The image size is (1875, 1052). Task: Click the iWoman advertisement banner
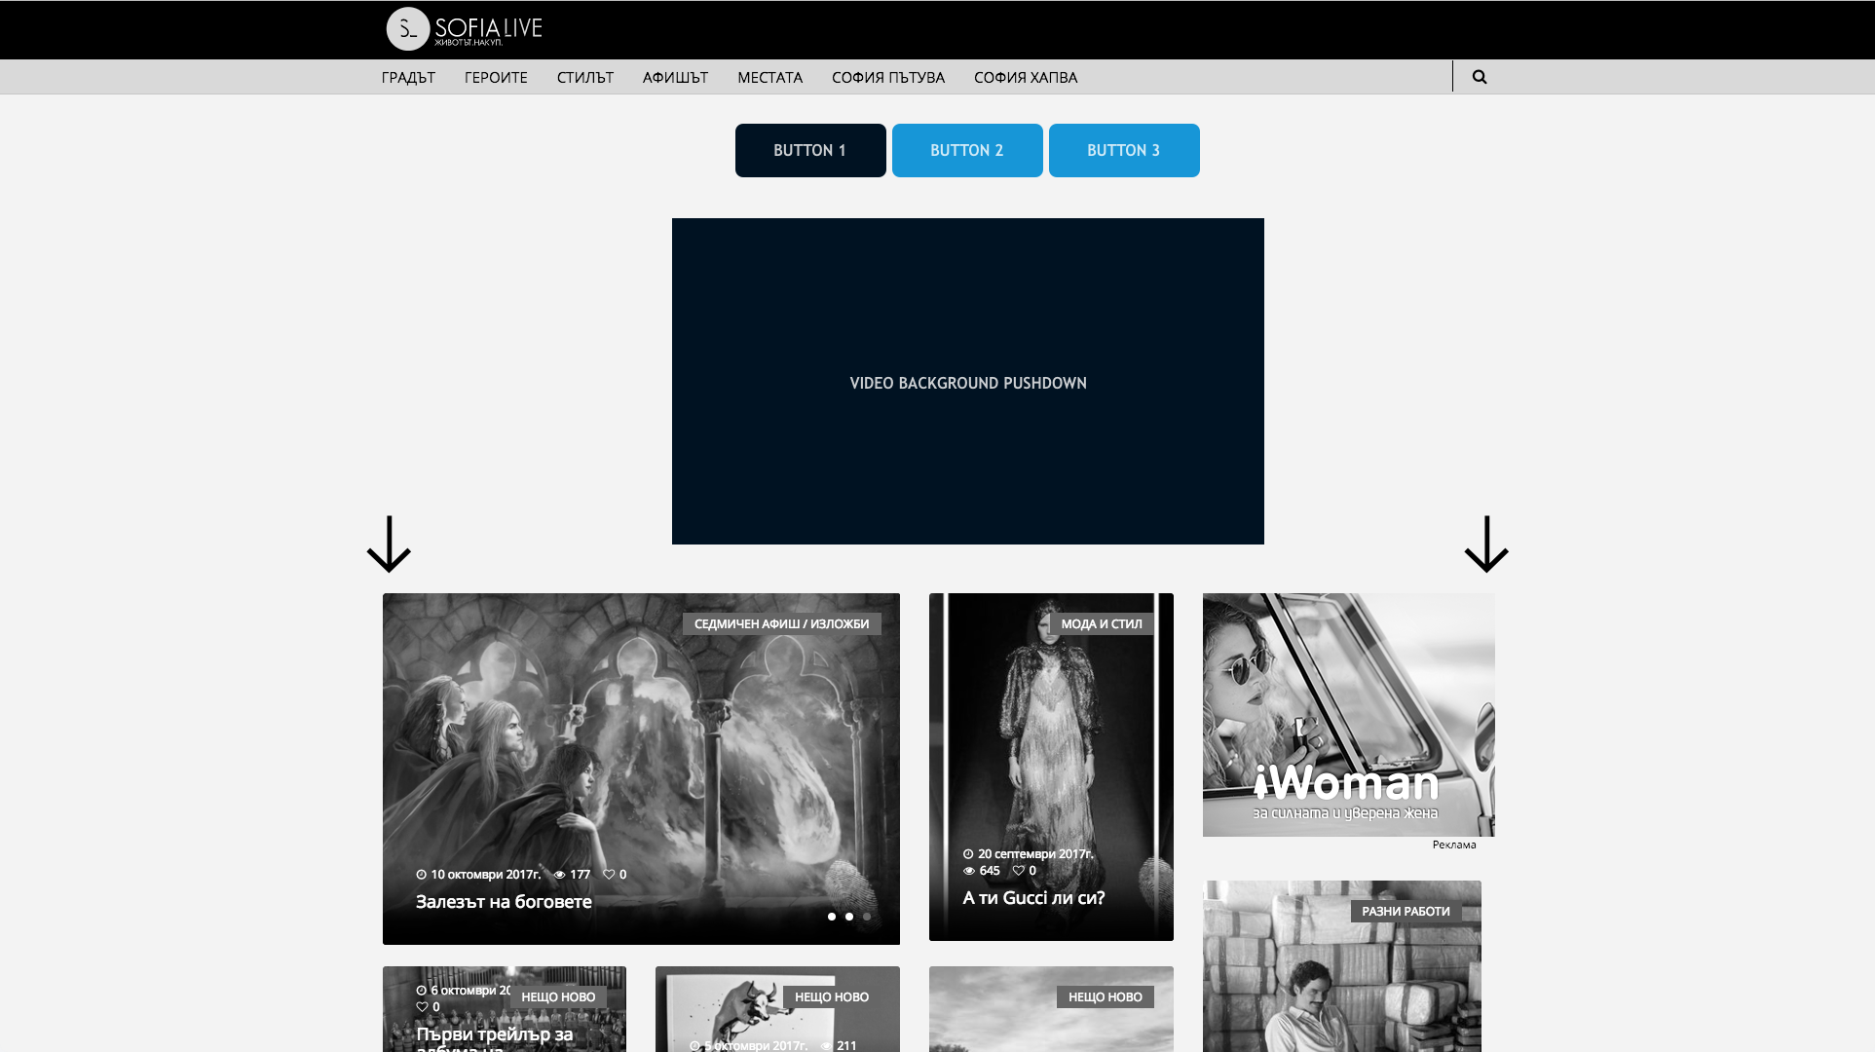[x=1348, y=715]
